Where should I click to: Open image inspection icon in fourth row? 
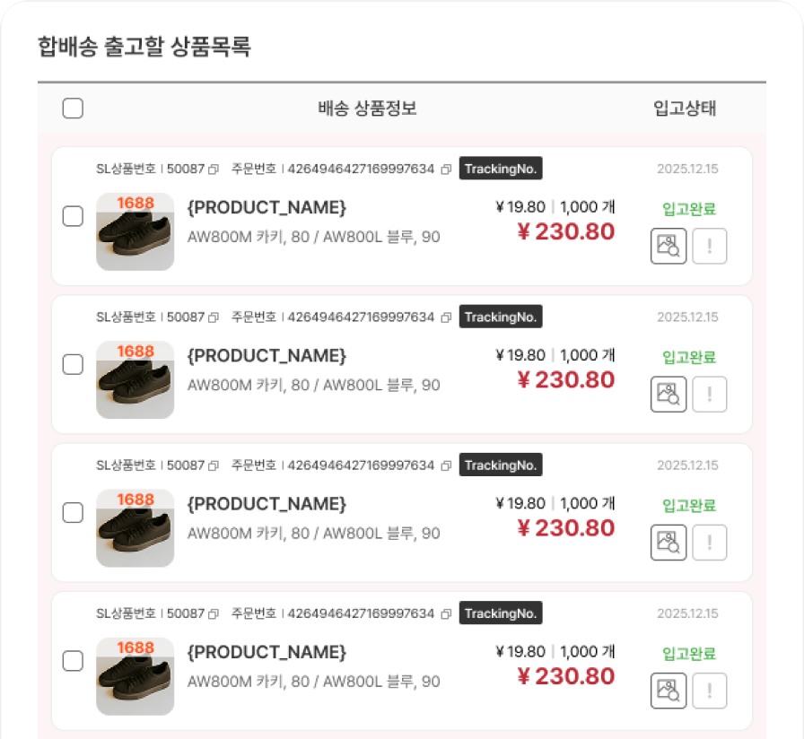click(668, 690)
